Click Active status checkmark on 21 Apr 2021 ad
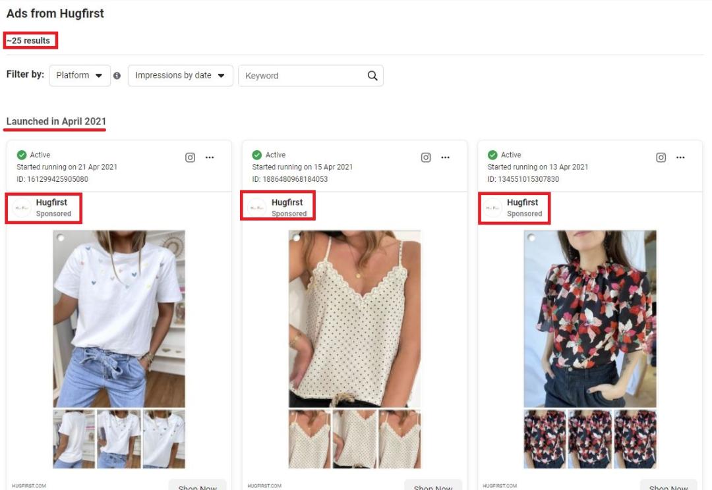The width and height of the screenshot is (712, 490). tap(21, 155)
